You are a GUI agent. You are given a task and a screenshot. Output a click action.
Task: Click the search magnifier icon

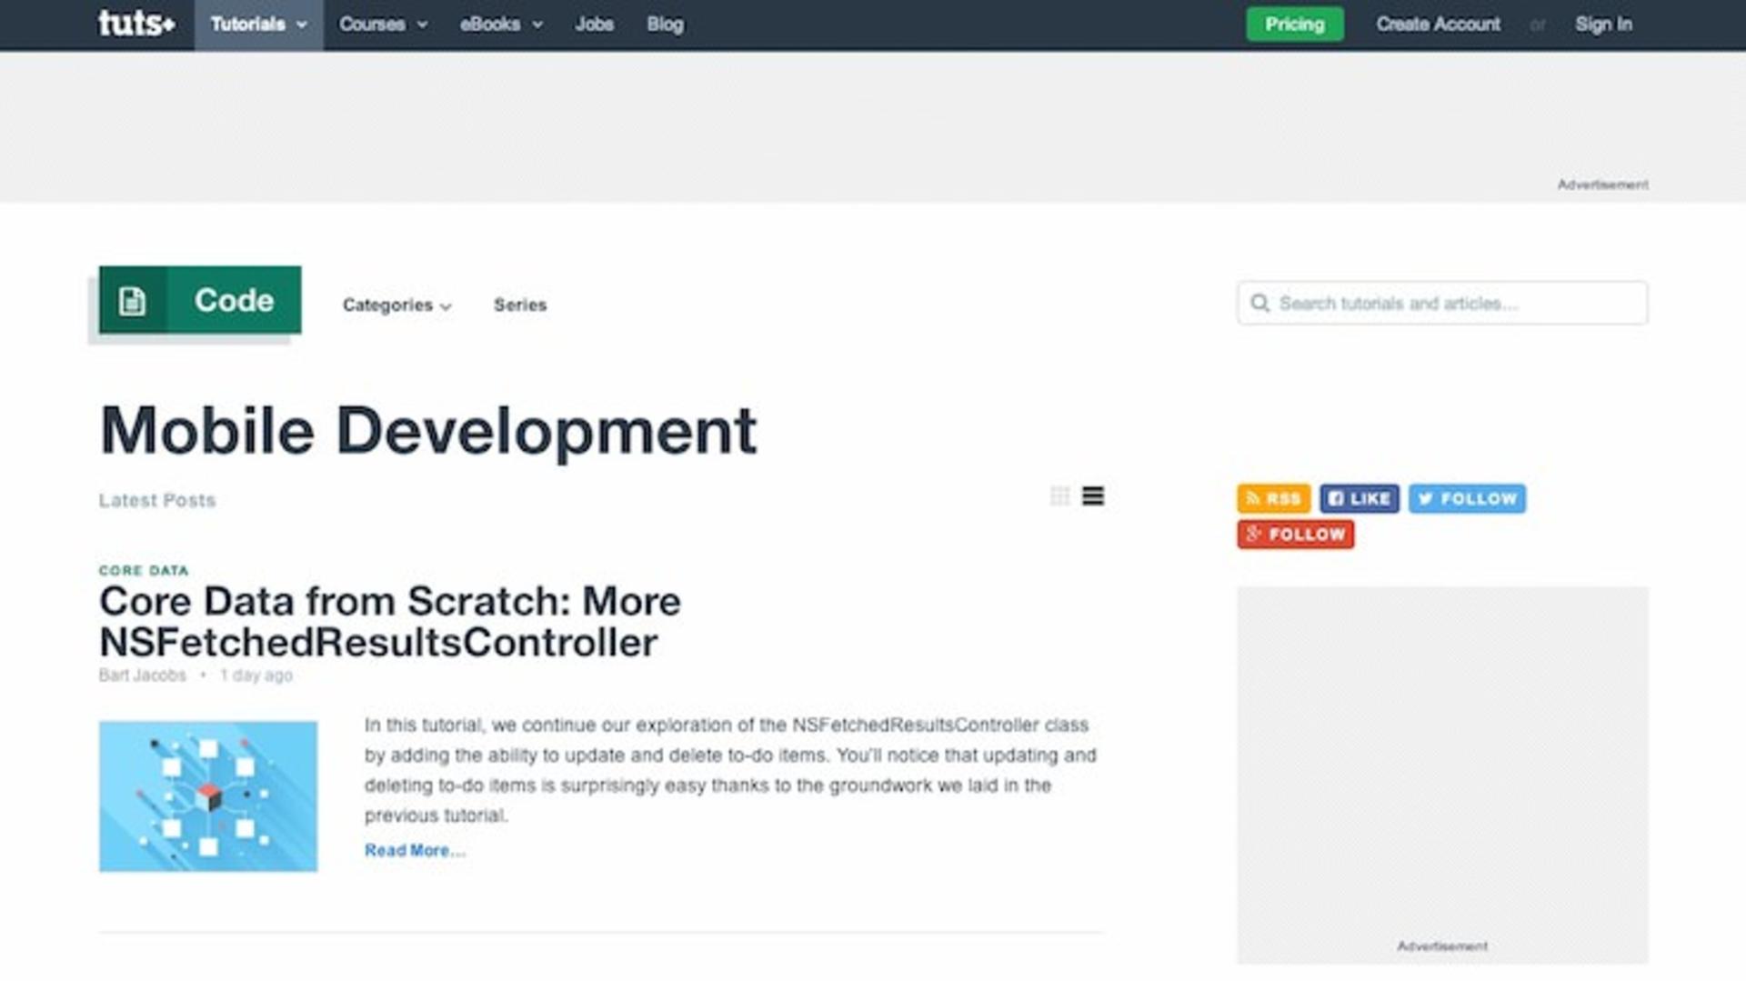(x=1259, y=303)
